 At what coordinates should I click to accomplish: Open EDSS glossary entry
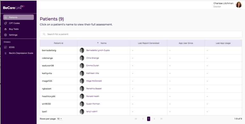click(x=12, y=47)
